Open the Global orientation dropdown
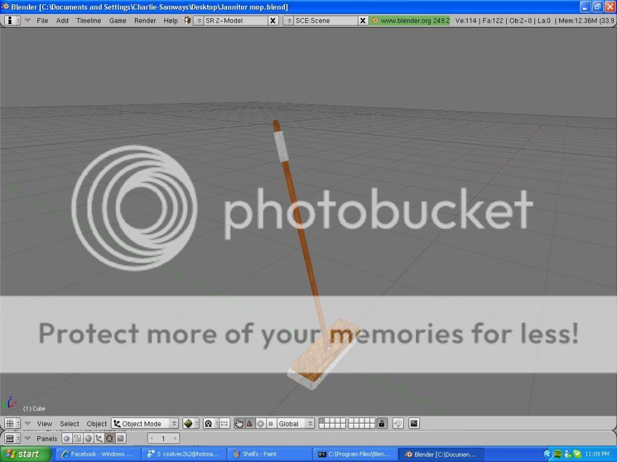617x462 pixels. 295,423
